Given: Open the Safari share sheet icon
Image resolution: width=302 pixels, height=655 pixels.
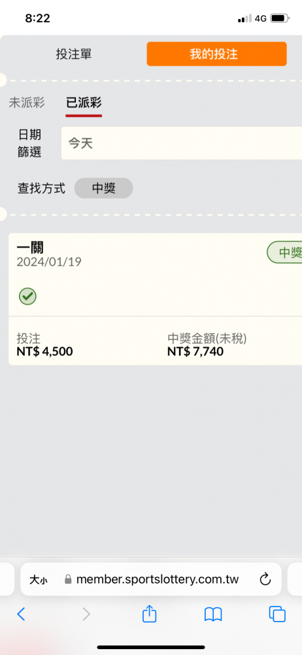Looking at the screenshot, I should pos(149,614).
